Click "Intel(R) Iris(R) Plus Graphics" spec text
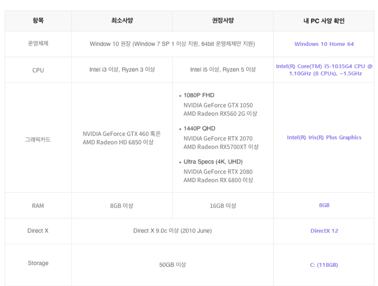The width and height of the screenshot is (378, 286). (324, 137)
